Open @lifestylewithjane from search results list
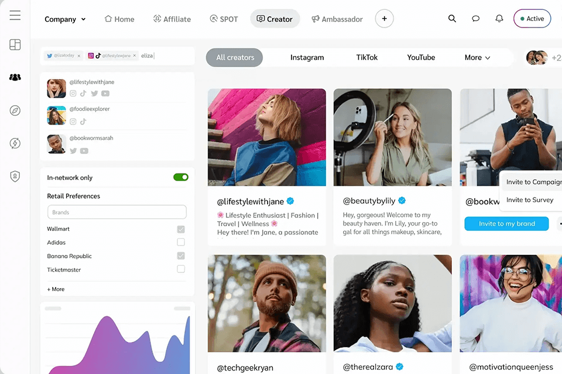 tap(117, 88)
